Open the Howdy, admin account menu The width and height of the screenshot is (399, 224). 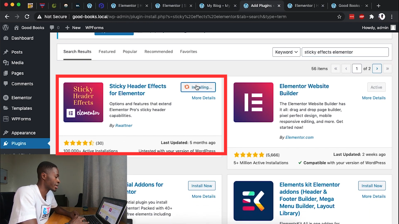pos(379,27)
